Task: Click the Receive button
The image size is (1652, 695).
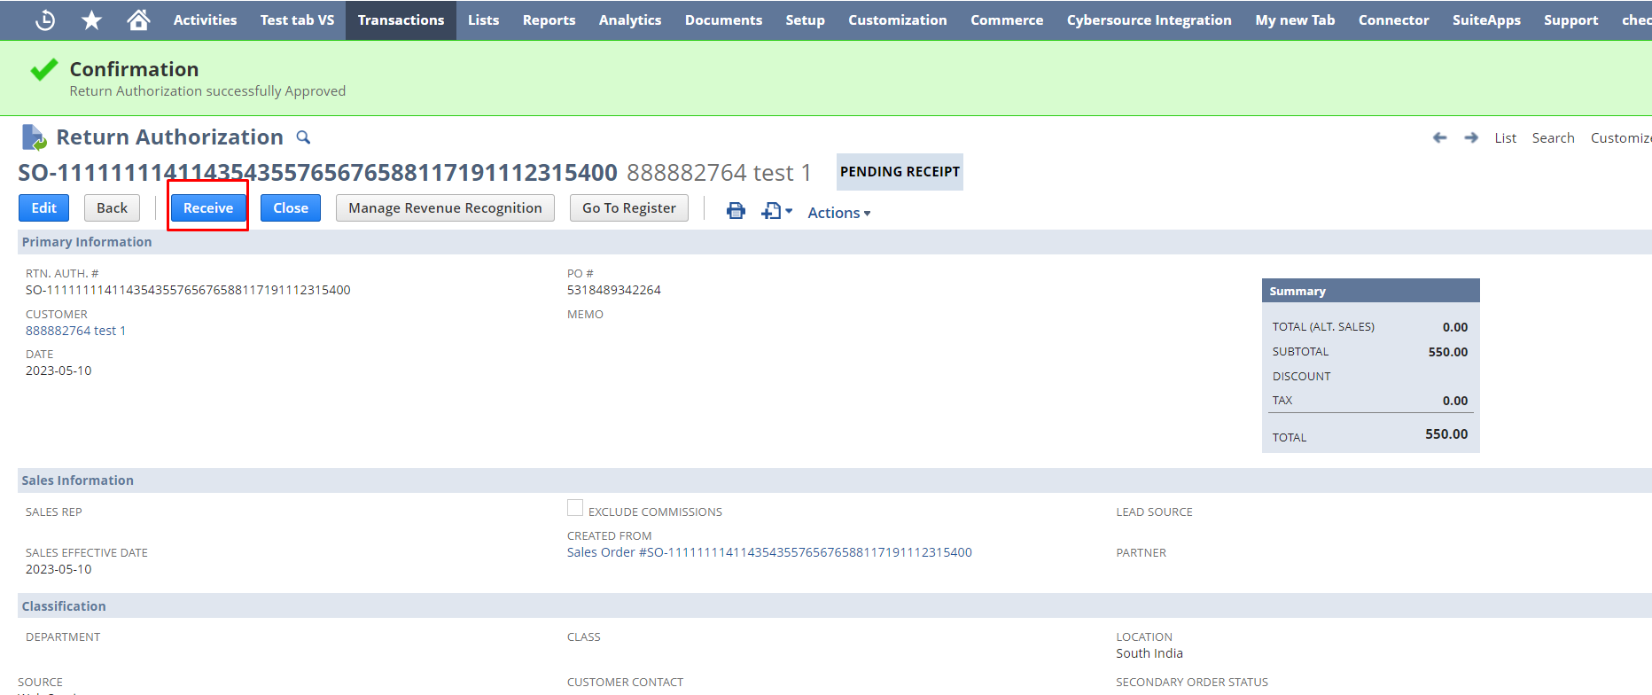Action: (x=208, y=207)
